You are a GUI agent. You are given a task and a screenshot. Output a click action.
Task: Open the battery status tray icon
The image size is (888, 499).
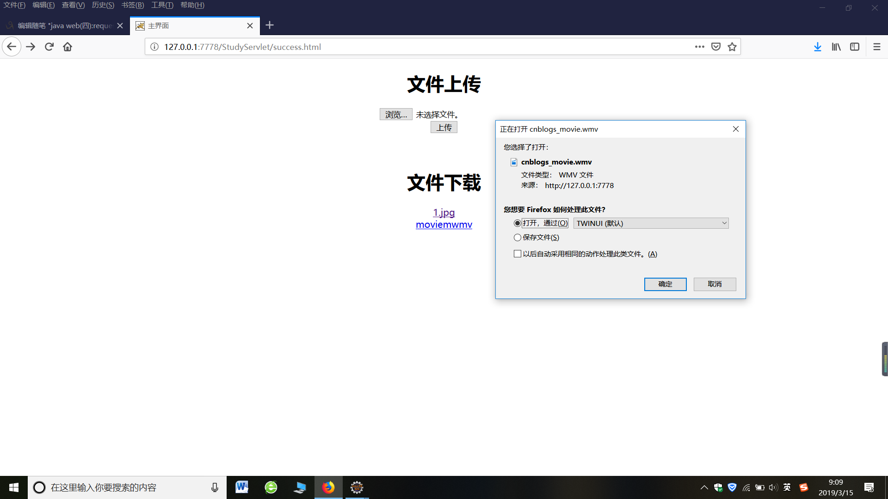(x=759, y=487)
